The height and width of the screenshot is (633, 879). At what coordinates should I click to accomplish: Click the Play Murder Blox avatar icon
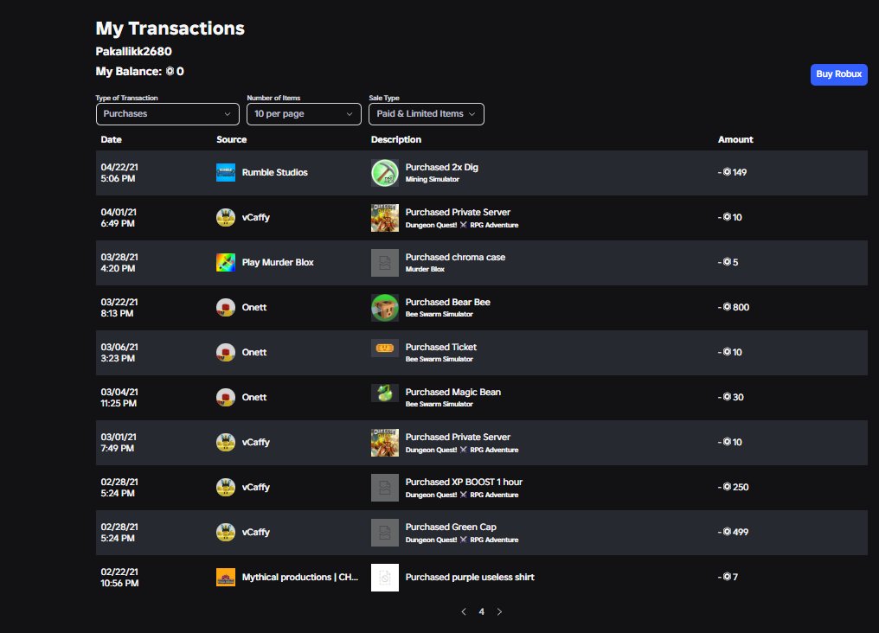226,262
